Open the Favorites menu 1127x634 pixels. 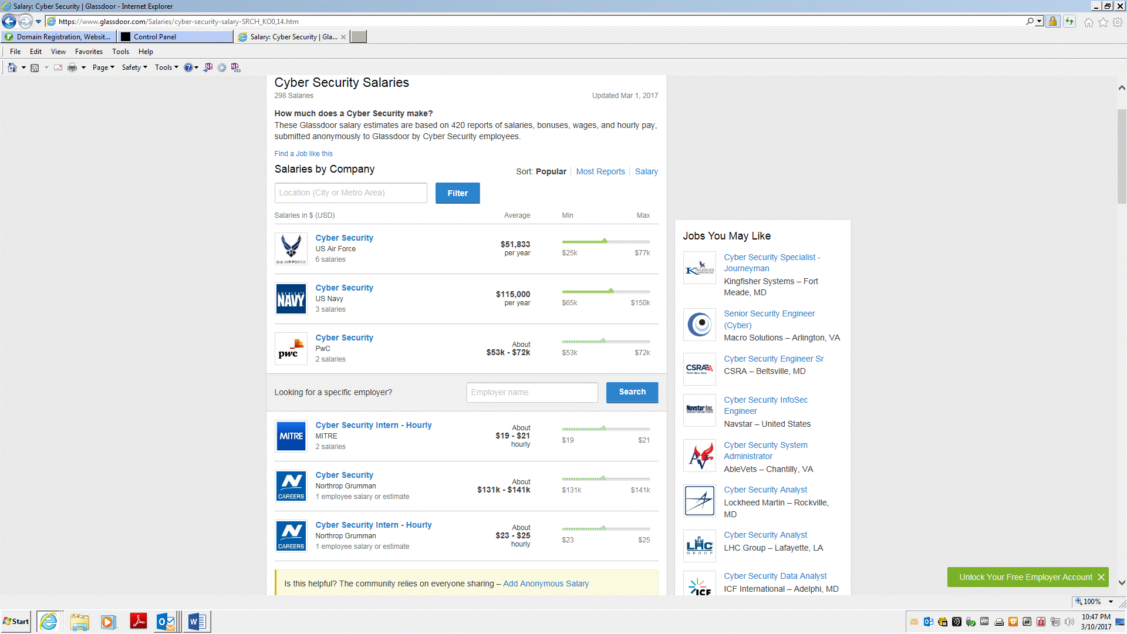tap(89, 52)
